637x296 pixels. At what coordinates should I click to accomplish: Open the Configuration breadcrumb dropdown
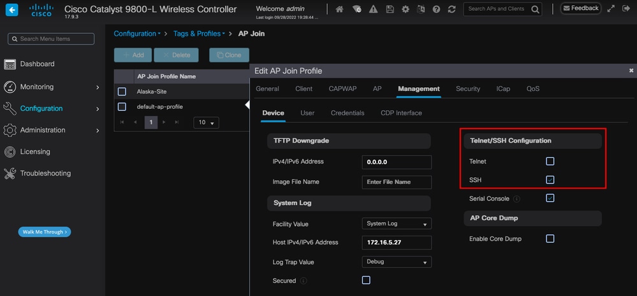[x=137, y=34]
